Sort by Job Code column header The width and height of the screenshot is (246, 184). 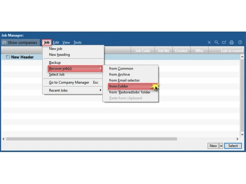[143, 51]
